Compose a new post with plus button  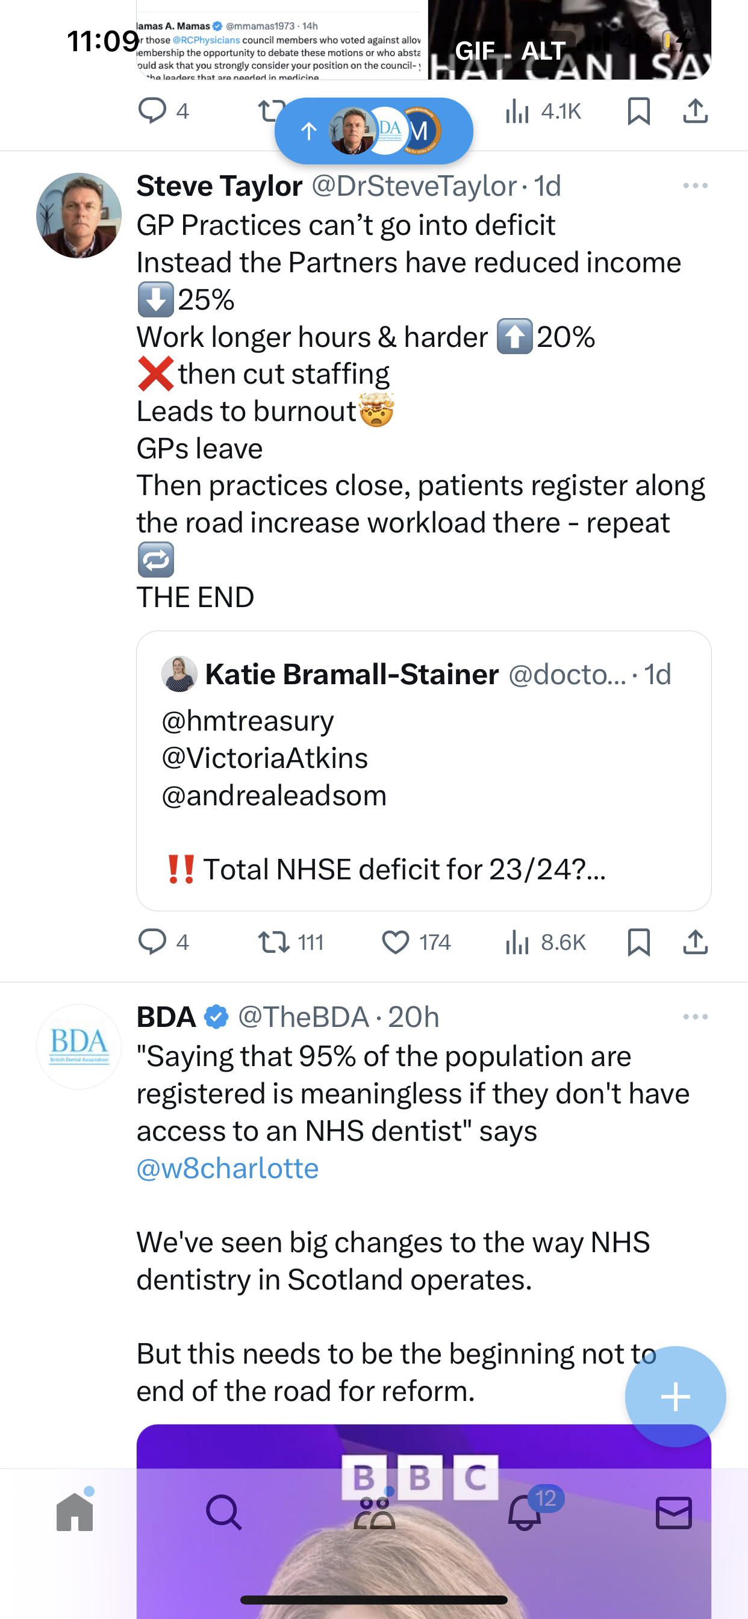675,1397
